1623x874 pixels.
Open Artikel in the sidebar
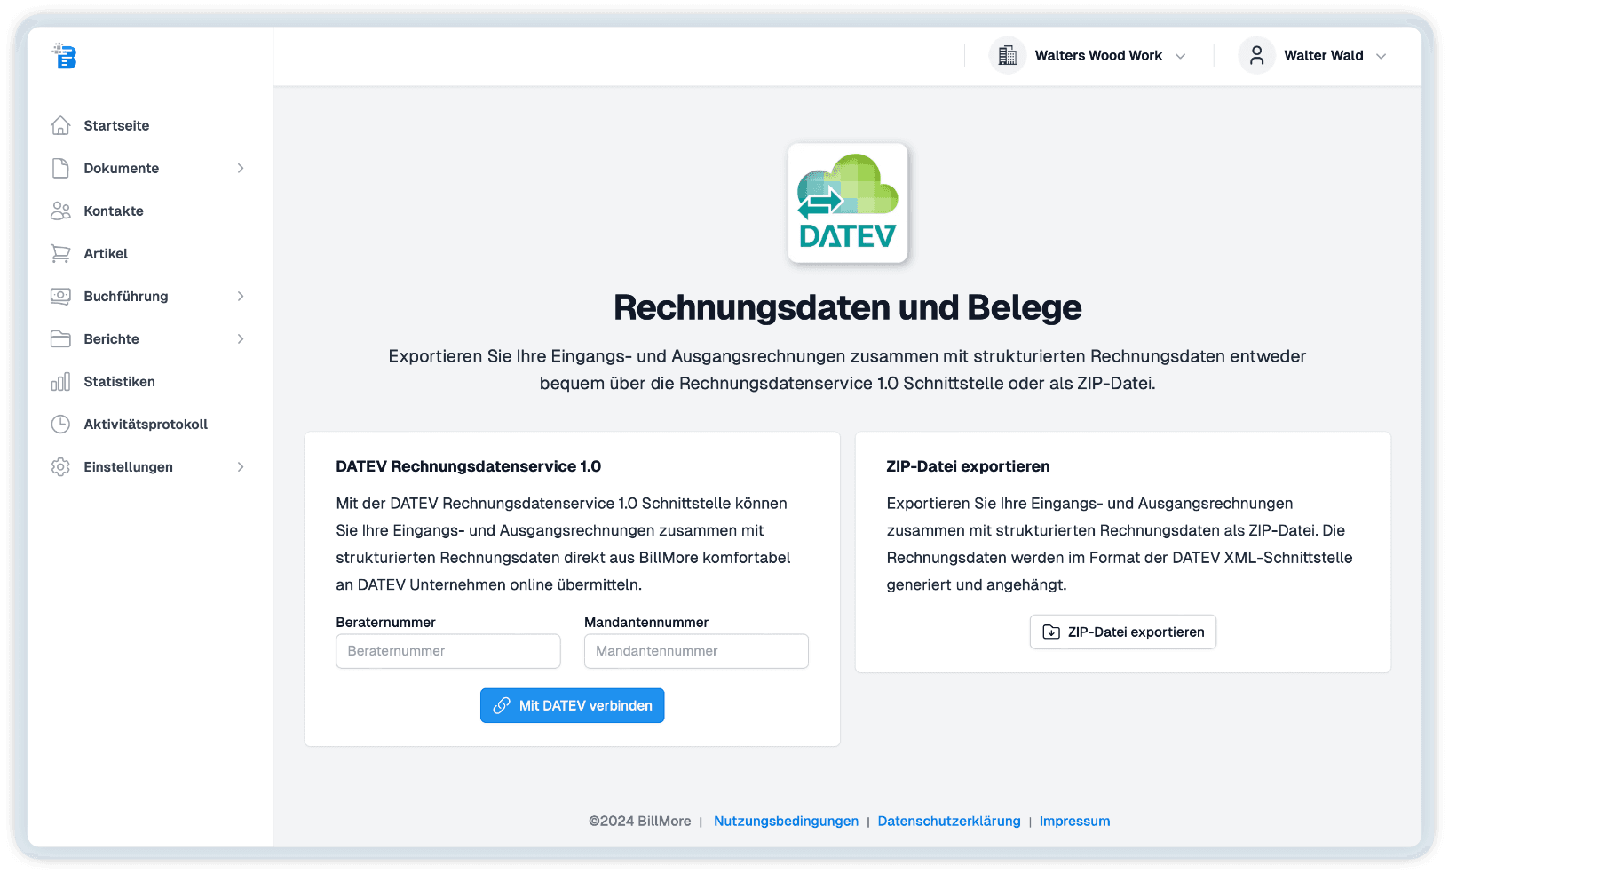point(106,253)
